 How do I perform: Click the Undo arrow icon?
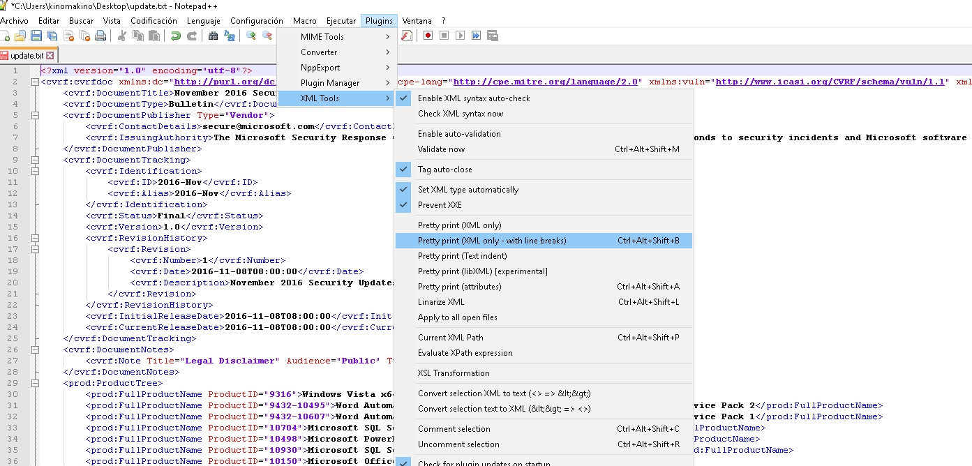pos(176,36)
